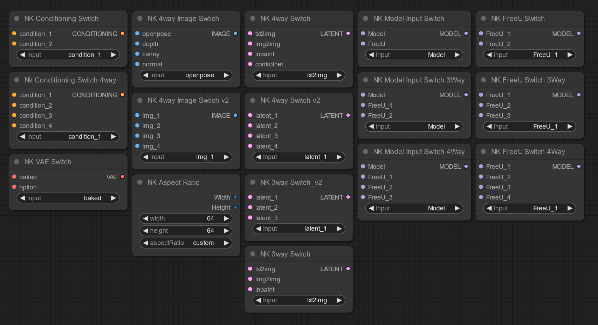This screenshot has height=325, width=598.
Task: Click previous arrow on NK FreeU Switch Input
Action: tap(489, 55)
